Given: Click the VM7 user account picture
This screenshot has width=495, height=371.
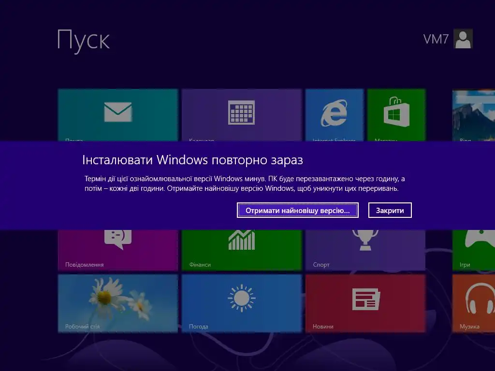Looking at the screenshot, I should click(x=463, y=39).
